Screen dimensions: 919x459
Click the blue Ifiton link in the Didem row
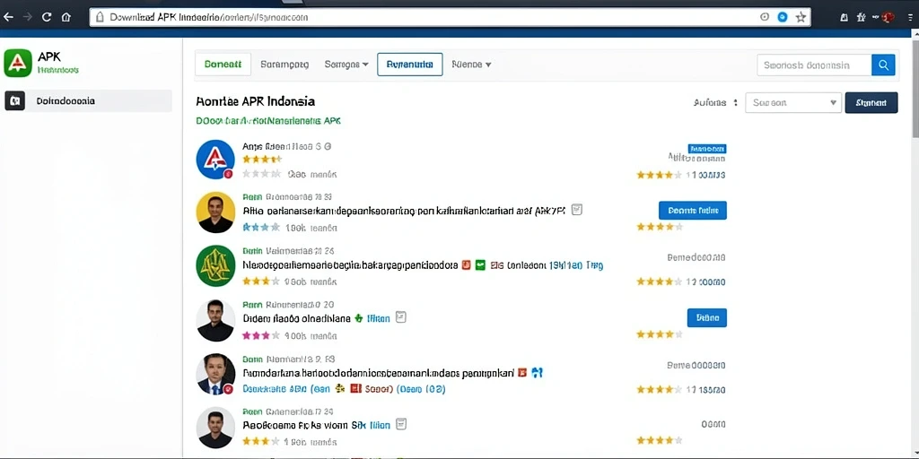point(378,318)
